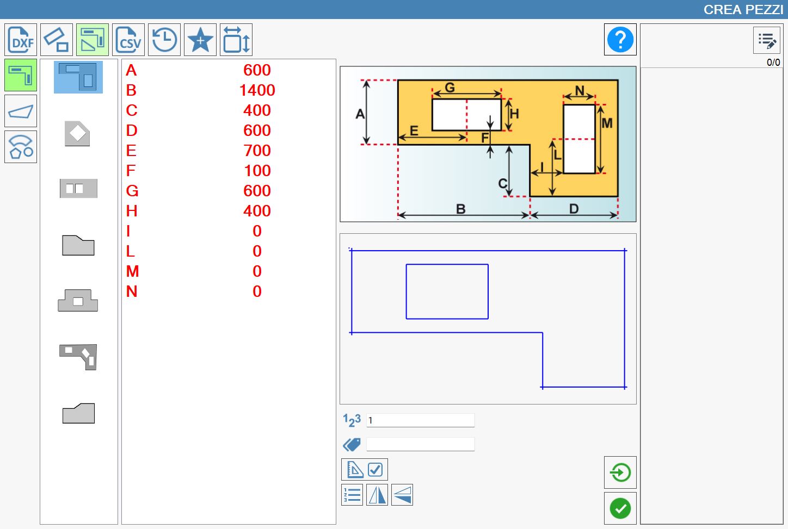Open the blue help question mark
This screenshot has height=529, width=788.
620,40
